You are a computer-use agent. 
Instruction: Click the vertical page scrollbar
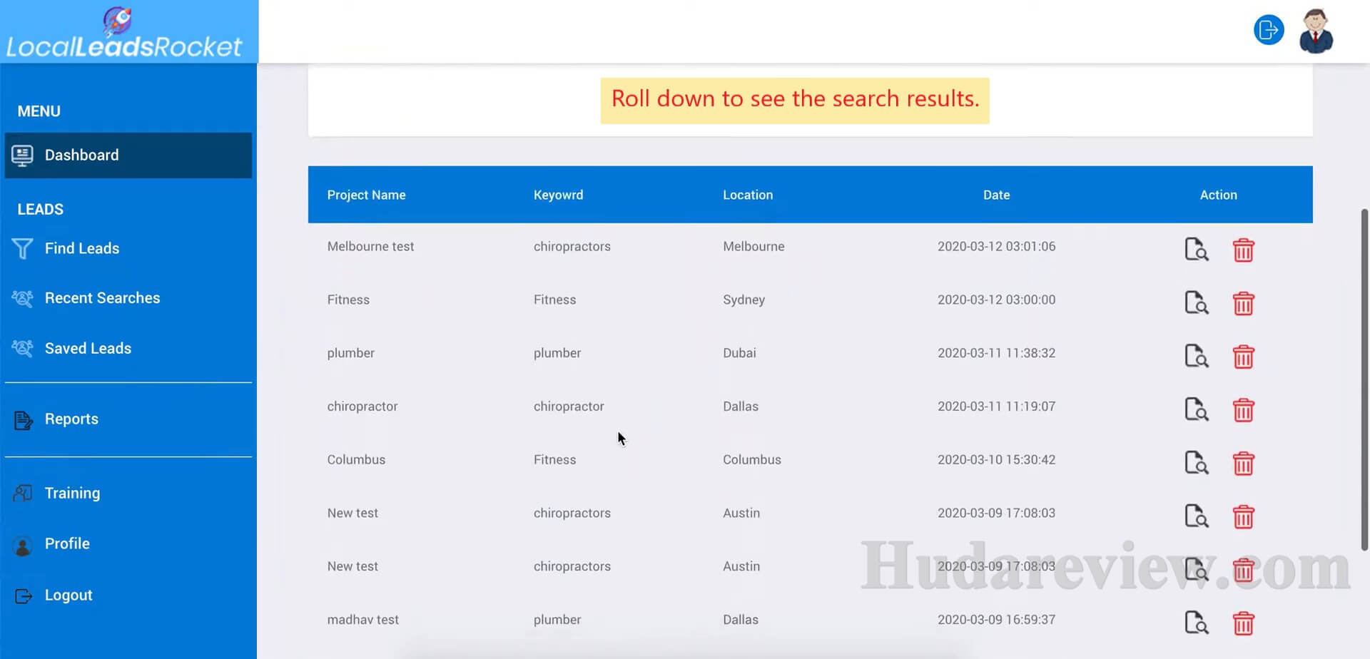point(1364,378)
